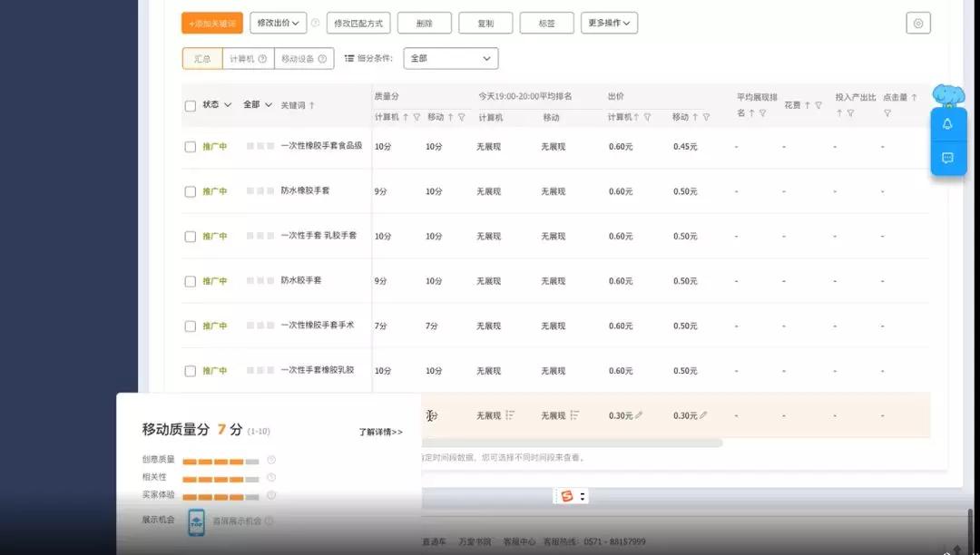This screenshot has height=555, width=980.
Task: Click the list icon beside 无展现 in highlighted row
Action: [510, 414]
